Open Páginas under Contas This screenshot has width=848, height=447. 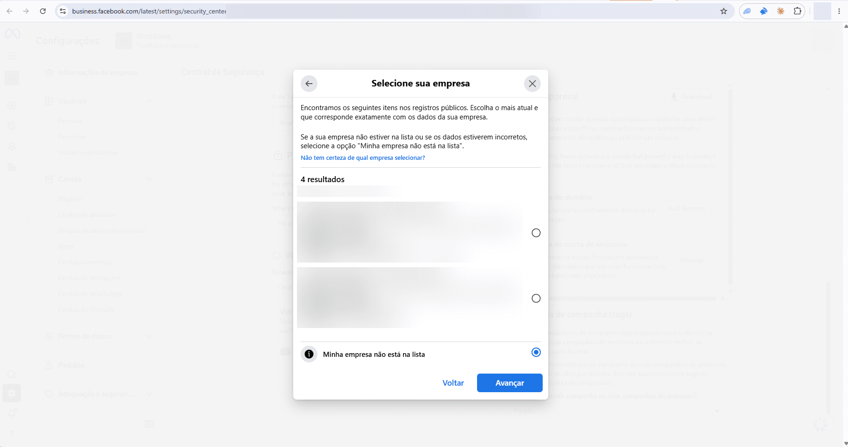click(x=70, y=199)
